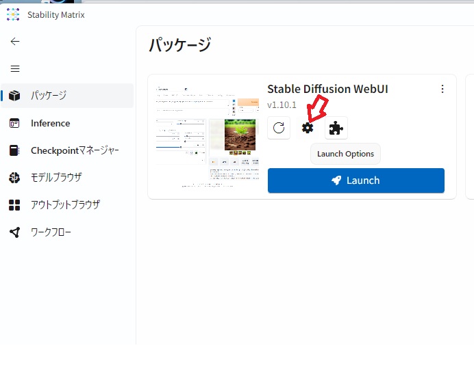Image resolution: width=474 pixels, height=391 pixels.
Task: Click the Stability Matrix window title text
Action: 56,14
